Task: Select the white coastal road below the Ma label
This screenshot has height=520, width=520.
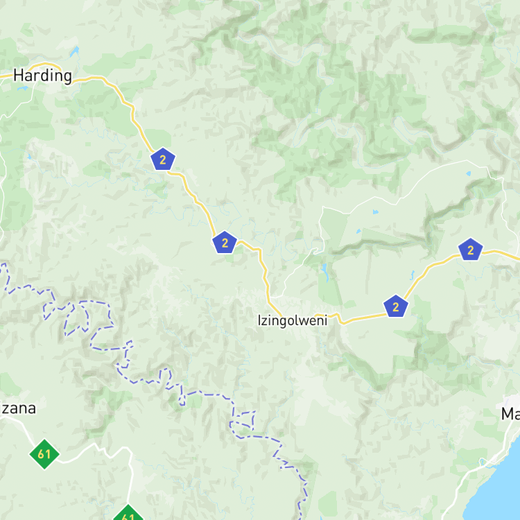Action: pyautogui.click(x=478, y=471)
